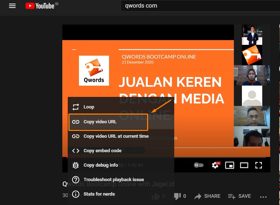
Task: Click participant thumbnail of man with glasses
Action: click(x=252, y=116)
